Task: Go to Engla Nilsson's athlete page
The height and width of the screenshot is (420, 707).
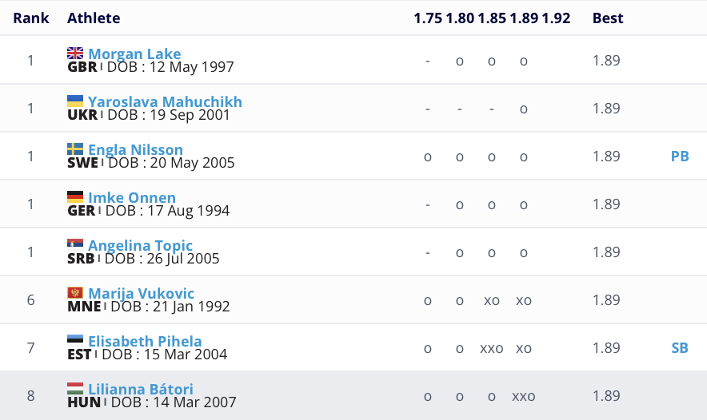Action: click(x=135, y=150)
